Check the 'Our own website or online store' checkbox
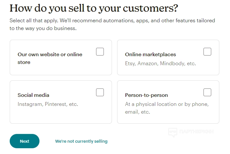Viewport: 230px width, 154px height. (x=100, y=52)
